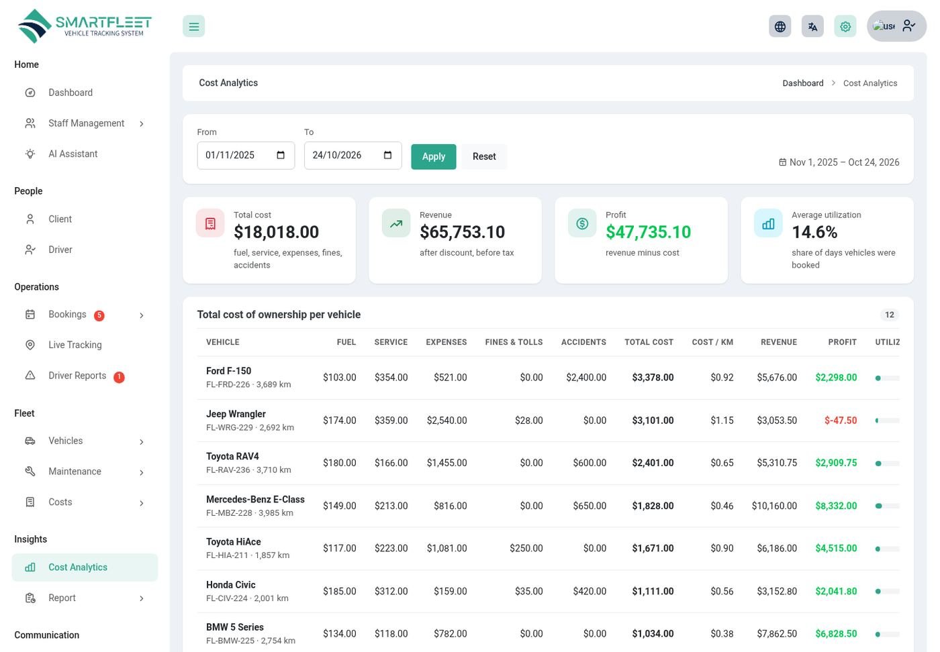This screenshot has height=652, width=940.
Task: Click the Mercedes-Benz E-Class utilization bar
Action: (x=887, y=506)
